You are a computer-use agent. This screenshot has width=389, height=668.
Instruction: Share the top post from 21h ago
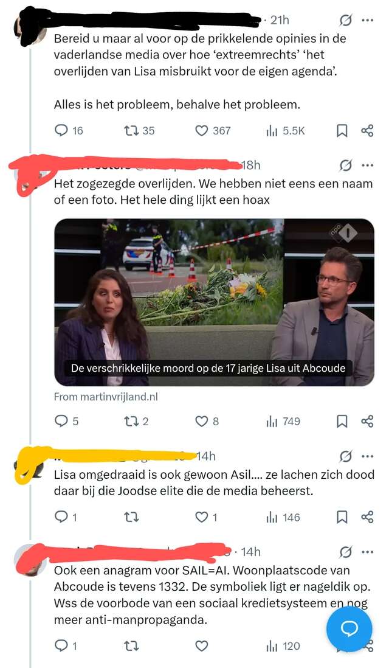coord(367,130)
